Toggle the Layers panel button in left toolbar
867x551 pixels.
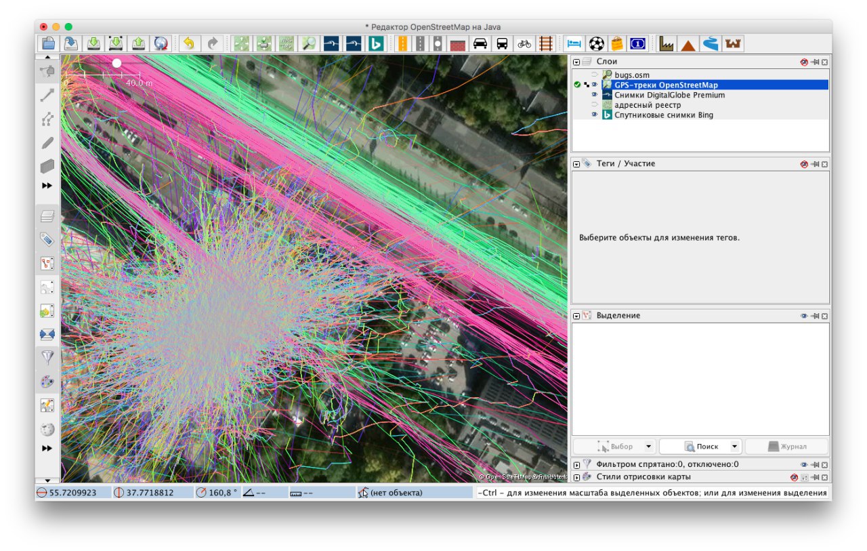(x=47, y=216)
